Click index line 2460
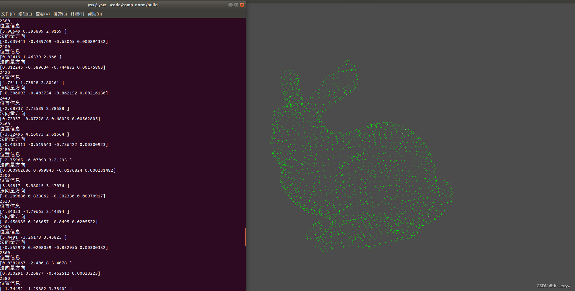The height and width of the screenshot is (291, 575). (5, 124)
